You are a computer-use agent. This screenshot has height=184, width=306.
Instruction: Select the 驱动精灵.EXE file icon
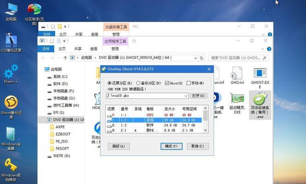click(x=237, y=103)
